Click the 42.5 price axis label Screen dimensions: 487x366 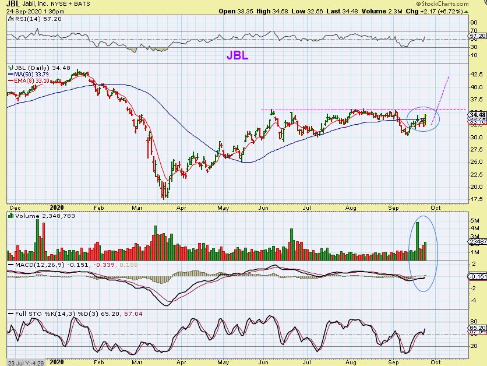(477, 74)
